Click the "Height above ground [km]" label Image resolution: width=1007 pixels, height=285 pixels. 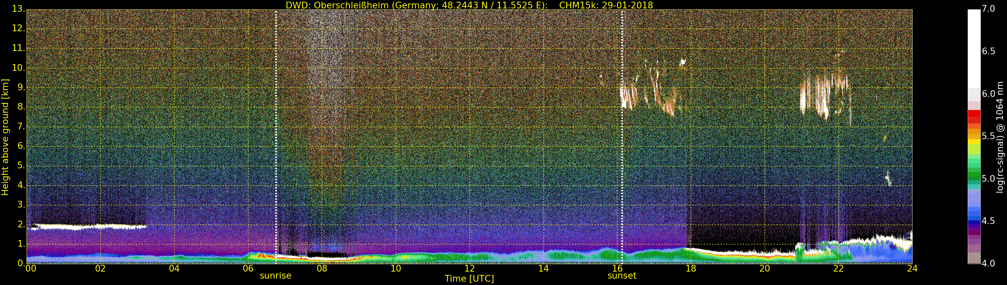tap(5, 137)
